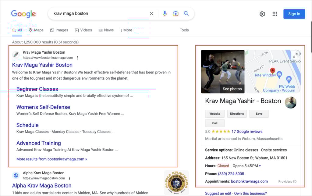This screenshot has height=196, width=312.
Task: Click the https://kravmagaboston.com URL text
Action: pyautogui.click(x=44, y=178)
